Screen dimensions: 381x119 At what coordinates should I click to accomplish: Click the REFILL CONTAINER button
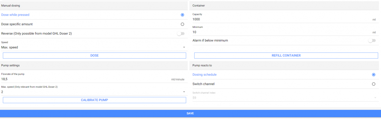click(286, 55)
